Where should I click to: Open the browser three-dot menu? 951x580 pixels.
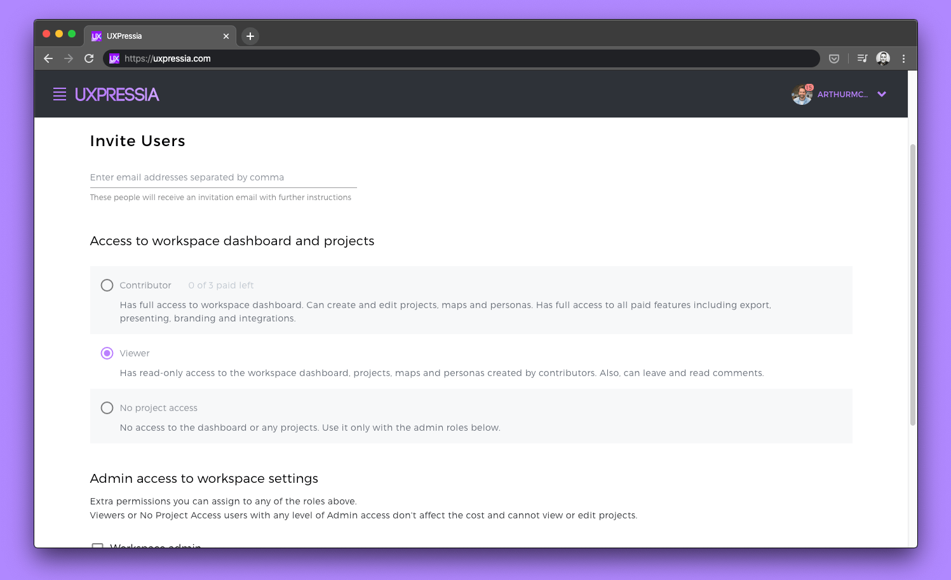(903, 58)
